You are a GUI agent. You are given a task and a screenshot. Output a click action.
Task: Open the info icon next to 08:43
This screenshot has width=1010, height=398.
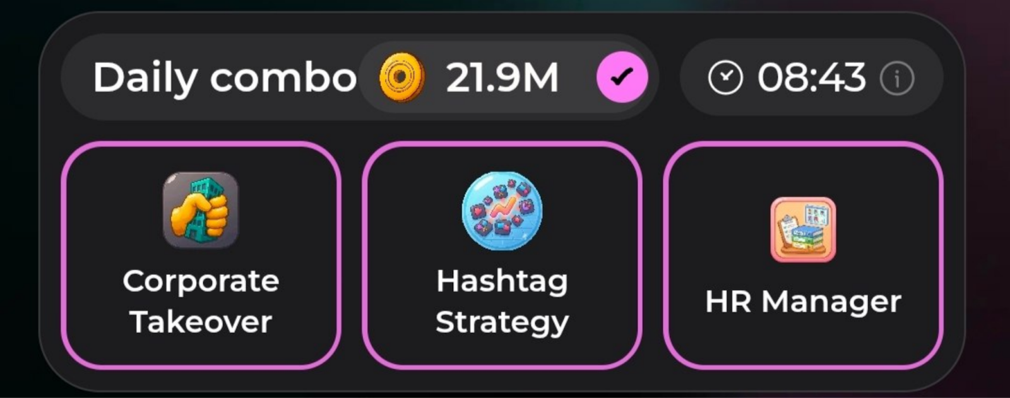pos(896,79)
